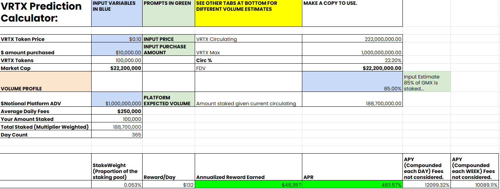Select the 'Your Amount Staked' label
Viewport: 500px width, 189px height.
[45, 119]
